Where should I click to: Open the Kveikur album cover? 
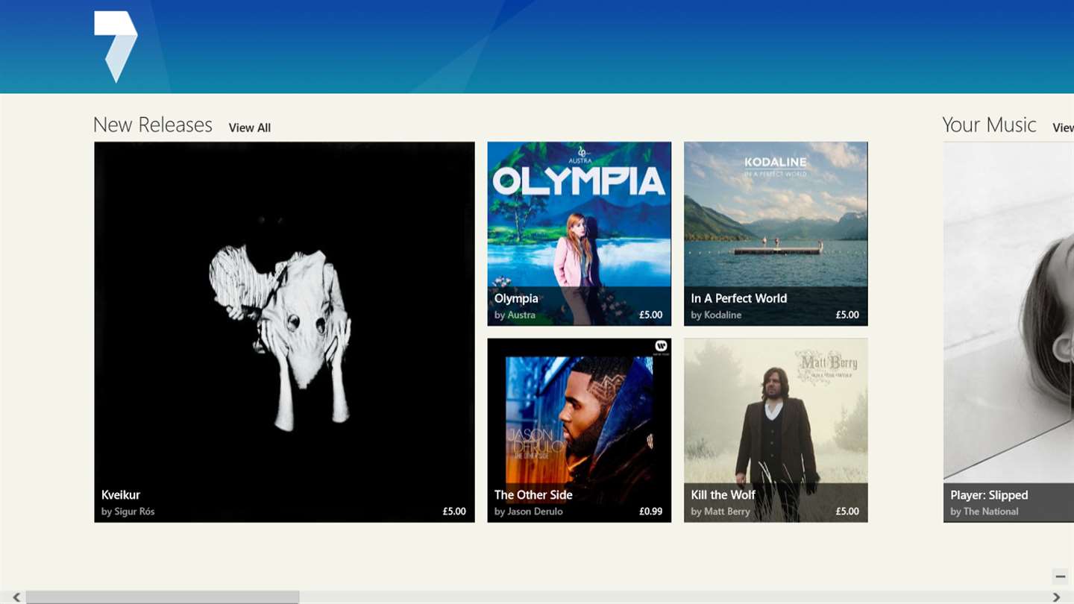pos(284,332)
